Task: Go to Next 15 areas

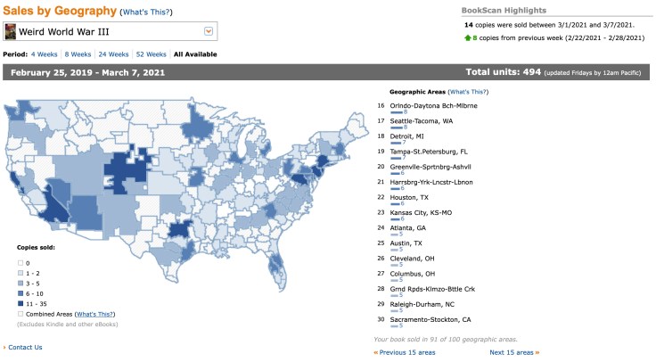Action: tap(512, 352)
